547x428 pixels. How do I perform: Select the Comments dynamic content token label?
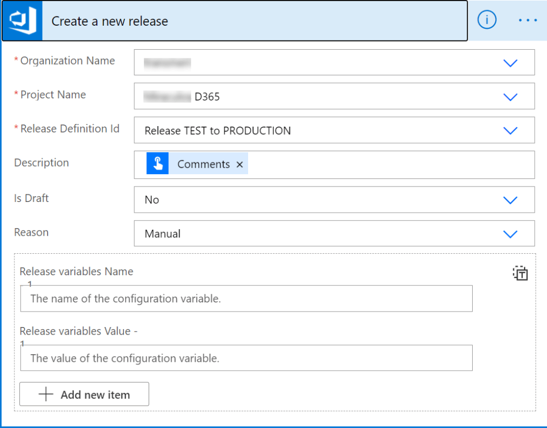click(203, 165)
